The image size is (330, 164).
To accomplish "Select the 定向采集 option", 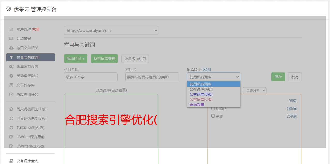I will coord(197,105).
